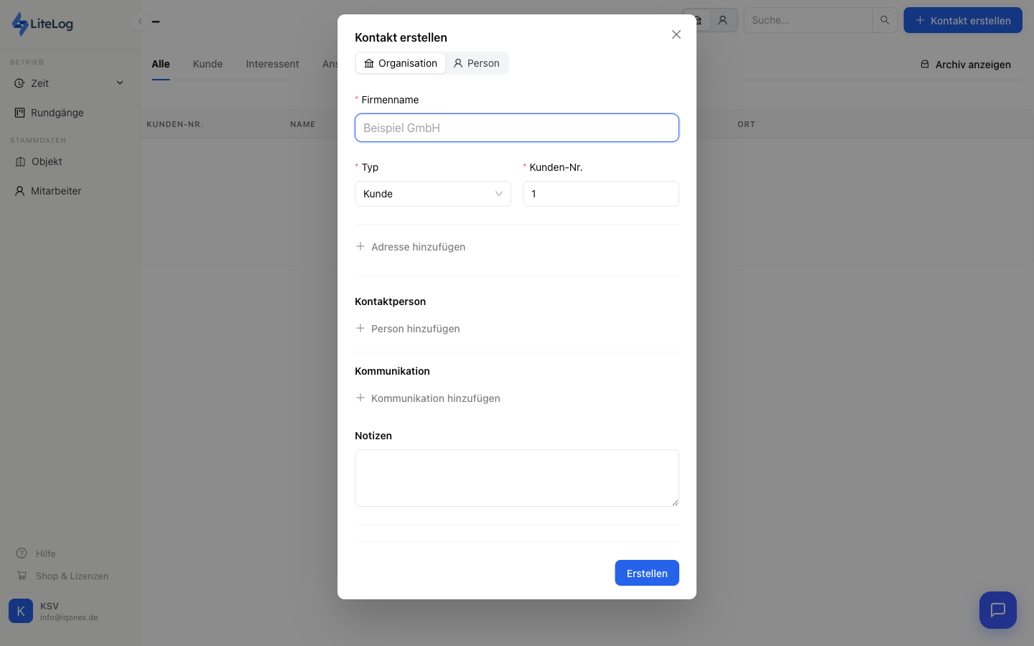This screenshot has width=1034, height=646.
Task: Click the person filter icon in header
Action: tap(723, 20)
